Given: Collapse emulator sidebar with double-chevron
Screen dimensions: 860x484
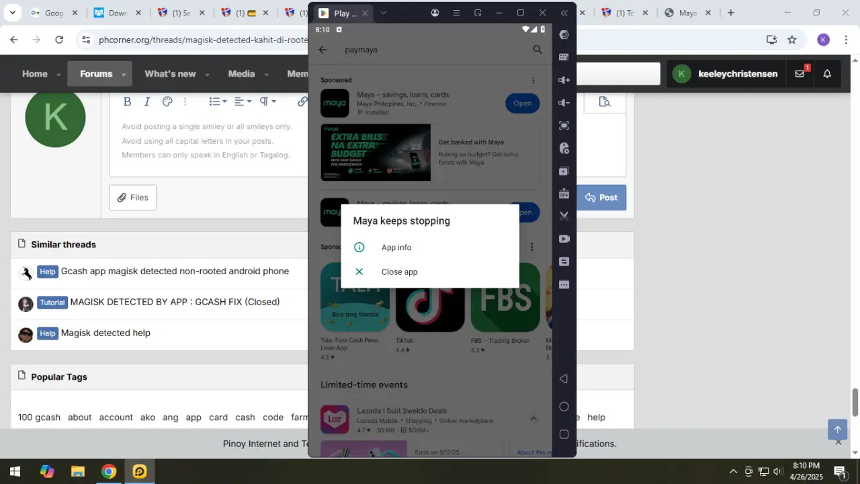Looking at the screenshot, I should tap(564, 13).
